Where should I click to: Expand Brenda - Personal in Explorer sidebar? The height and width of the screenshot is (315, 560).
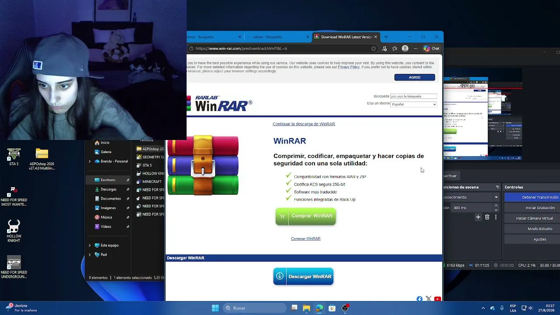point(90,161)
